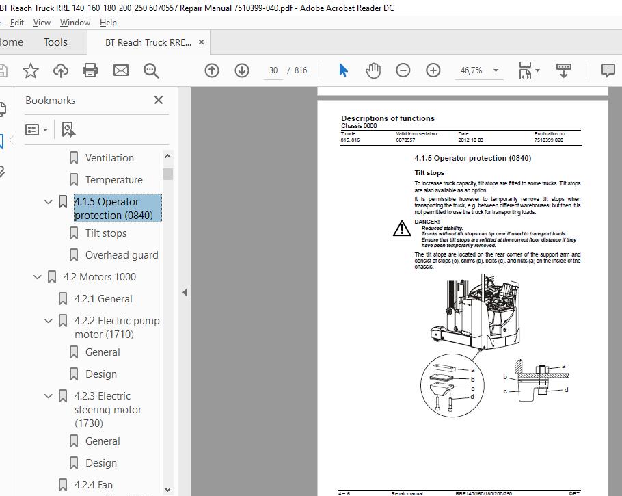
Task: Select the Tilt stops bookmark
Action: 106,233
